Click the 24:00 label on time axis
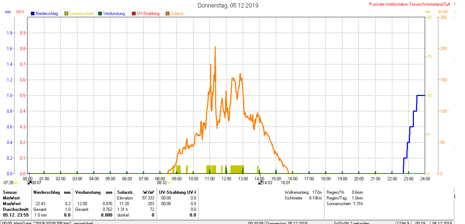465x224 pixels. pyautogui.click(x=425, y=178)
